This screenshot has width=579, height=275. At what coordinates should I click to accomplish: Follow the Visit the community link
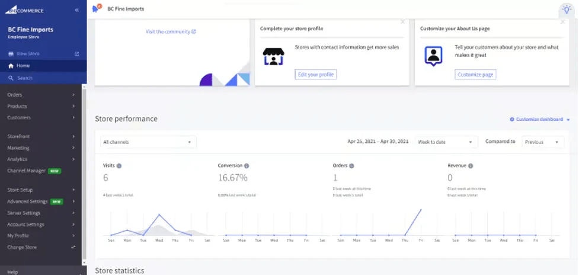pyautogui.click(x=171, y=32)
